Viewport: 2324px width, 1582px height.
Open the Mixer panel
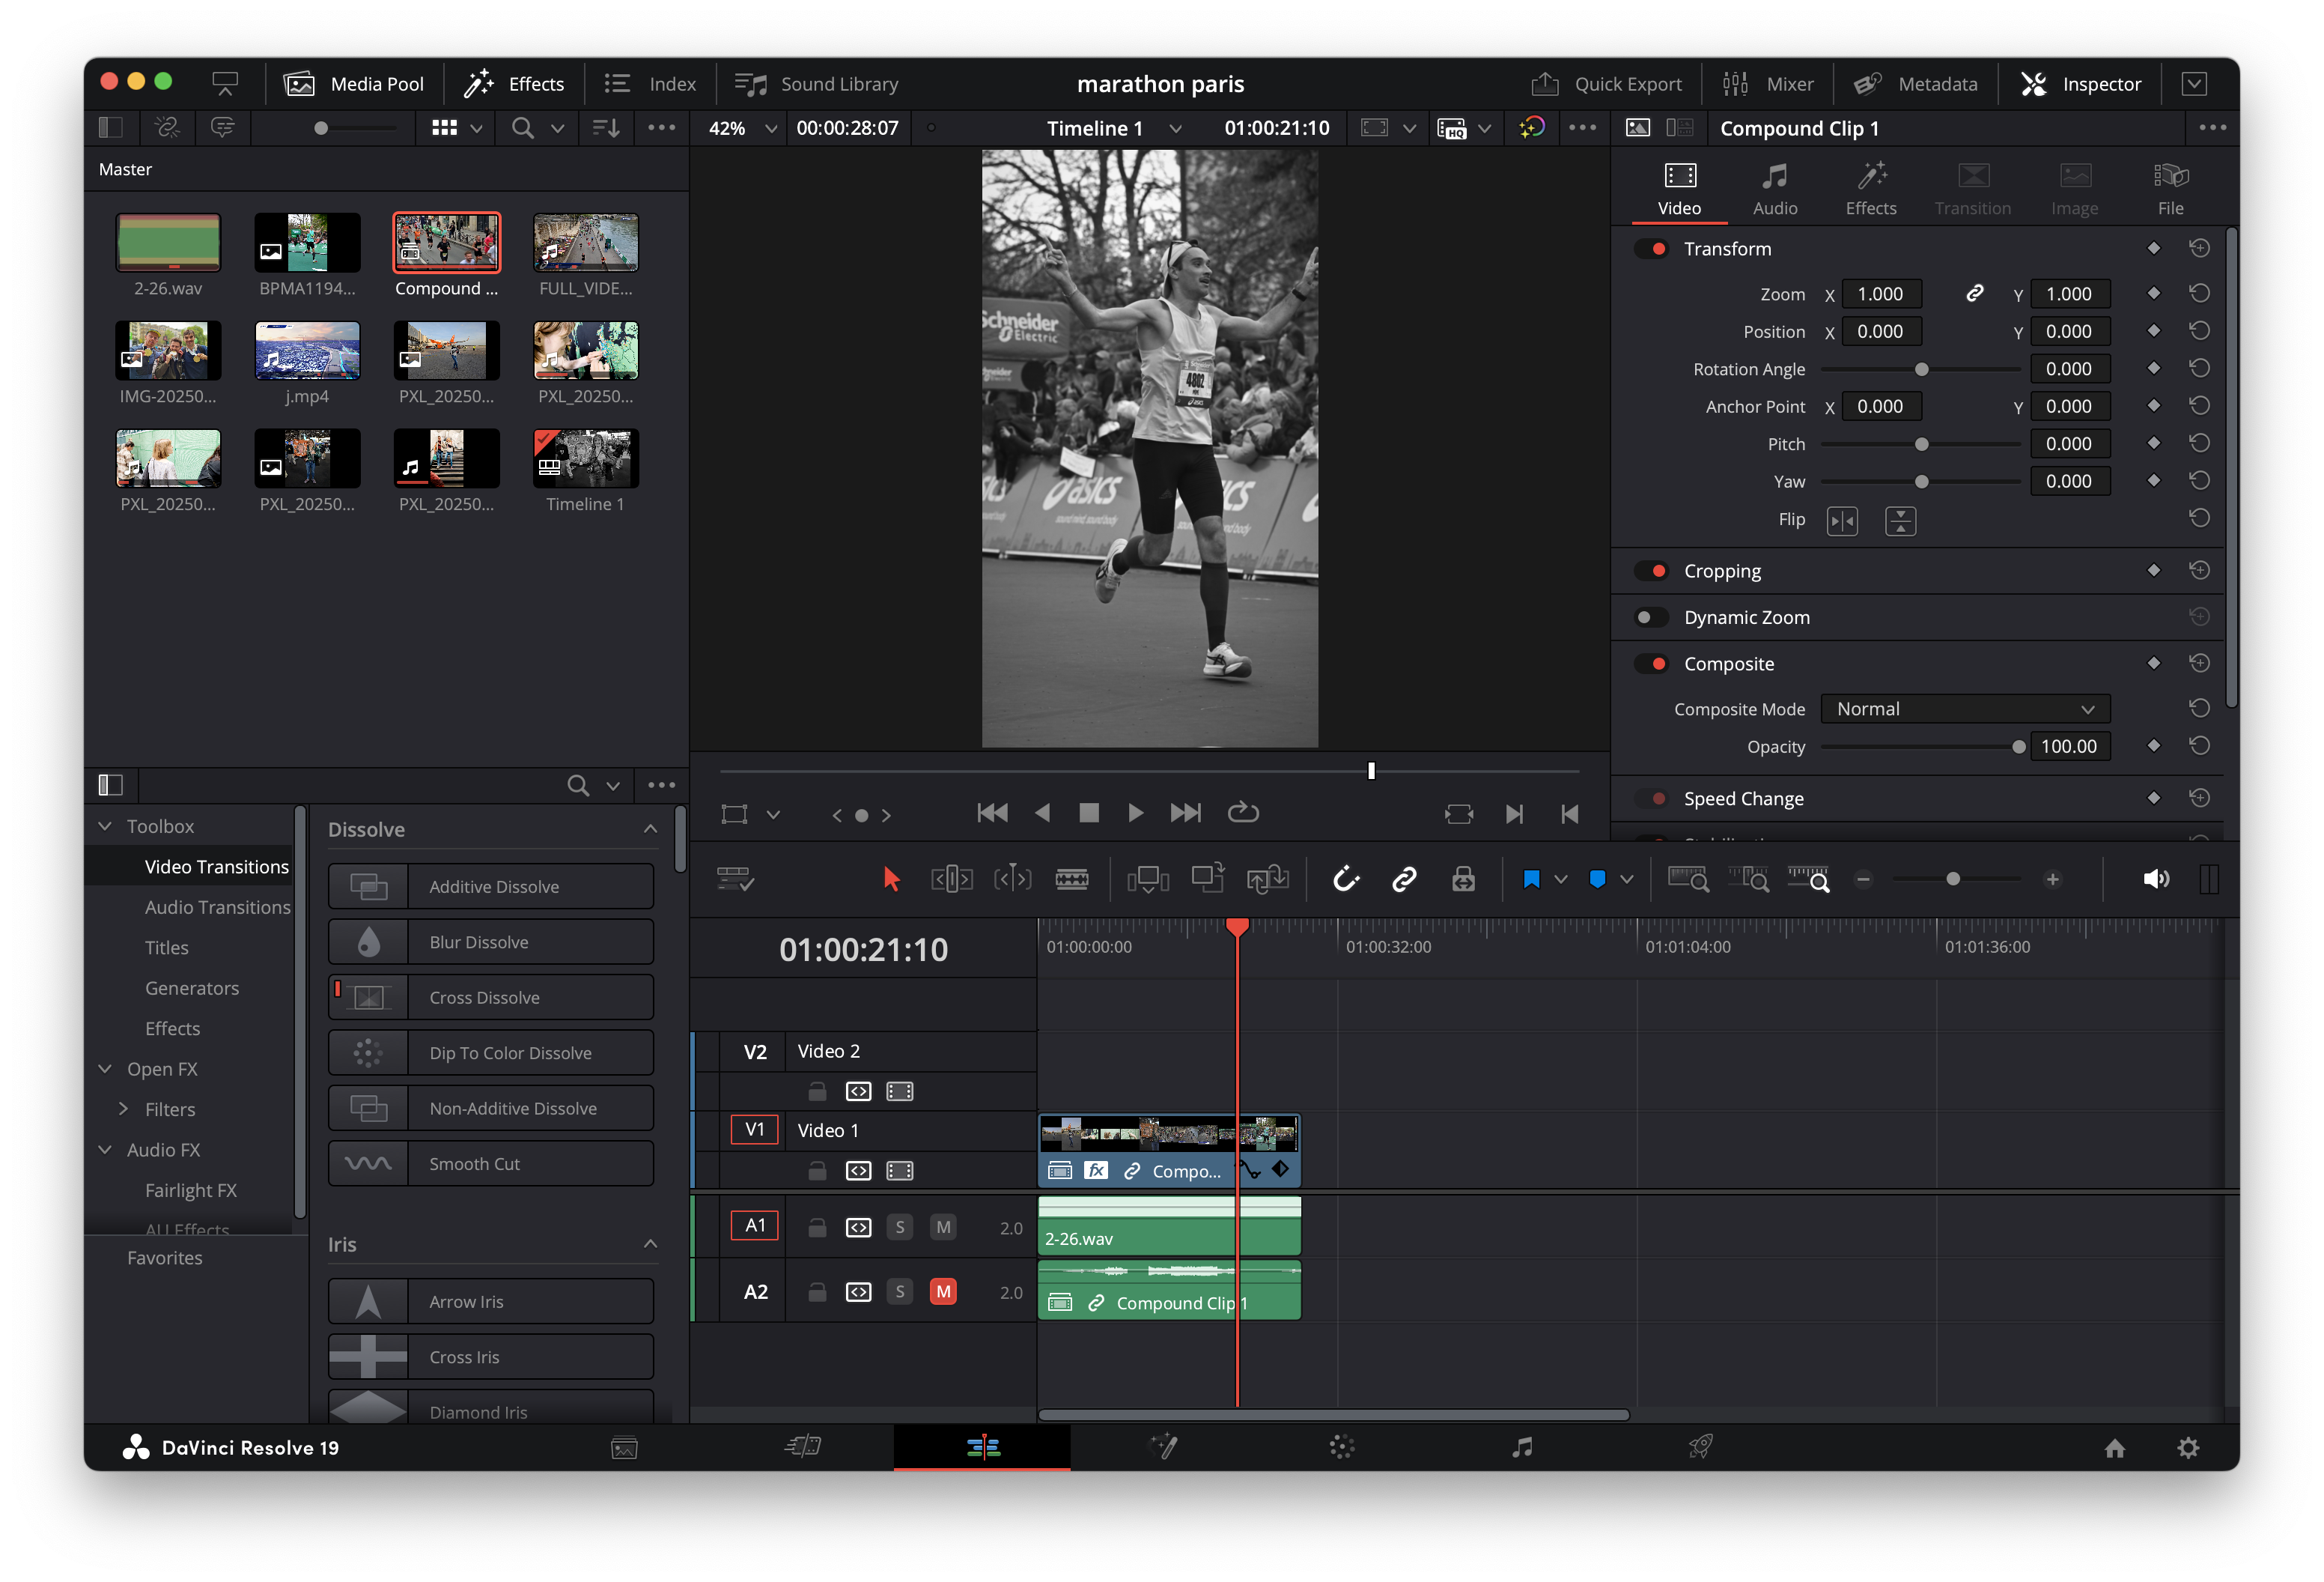(1767, 84)
